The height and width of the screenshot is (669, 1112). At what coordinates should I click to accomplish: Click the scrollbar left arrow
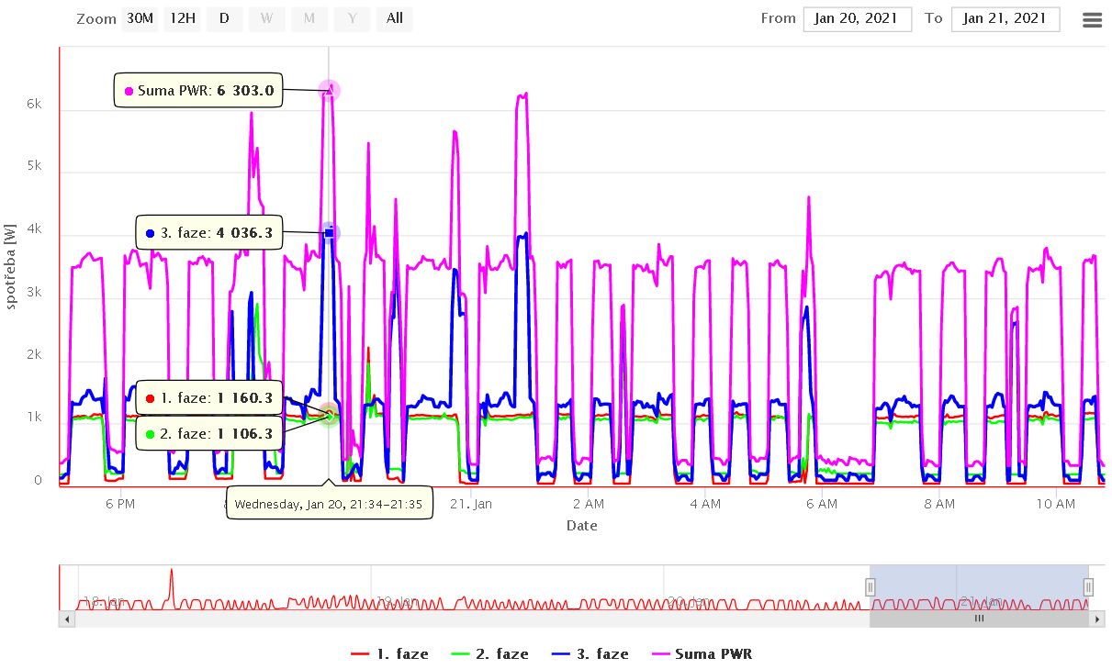pos(66,619)
